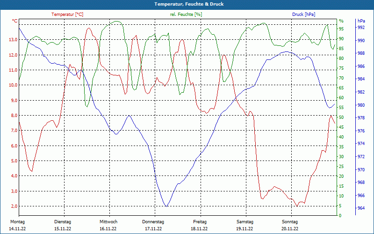The image size is (374, 234).
Task: Click the 982 tick on the pressure axis
Action: pos(361,92)
